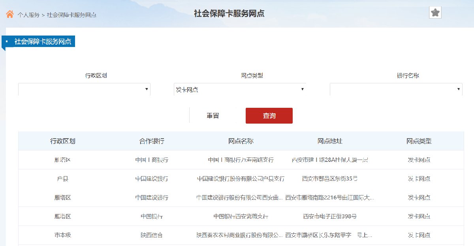Click the 合作银行 column header
Screen dimensions: 474x246
[152, 141]
